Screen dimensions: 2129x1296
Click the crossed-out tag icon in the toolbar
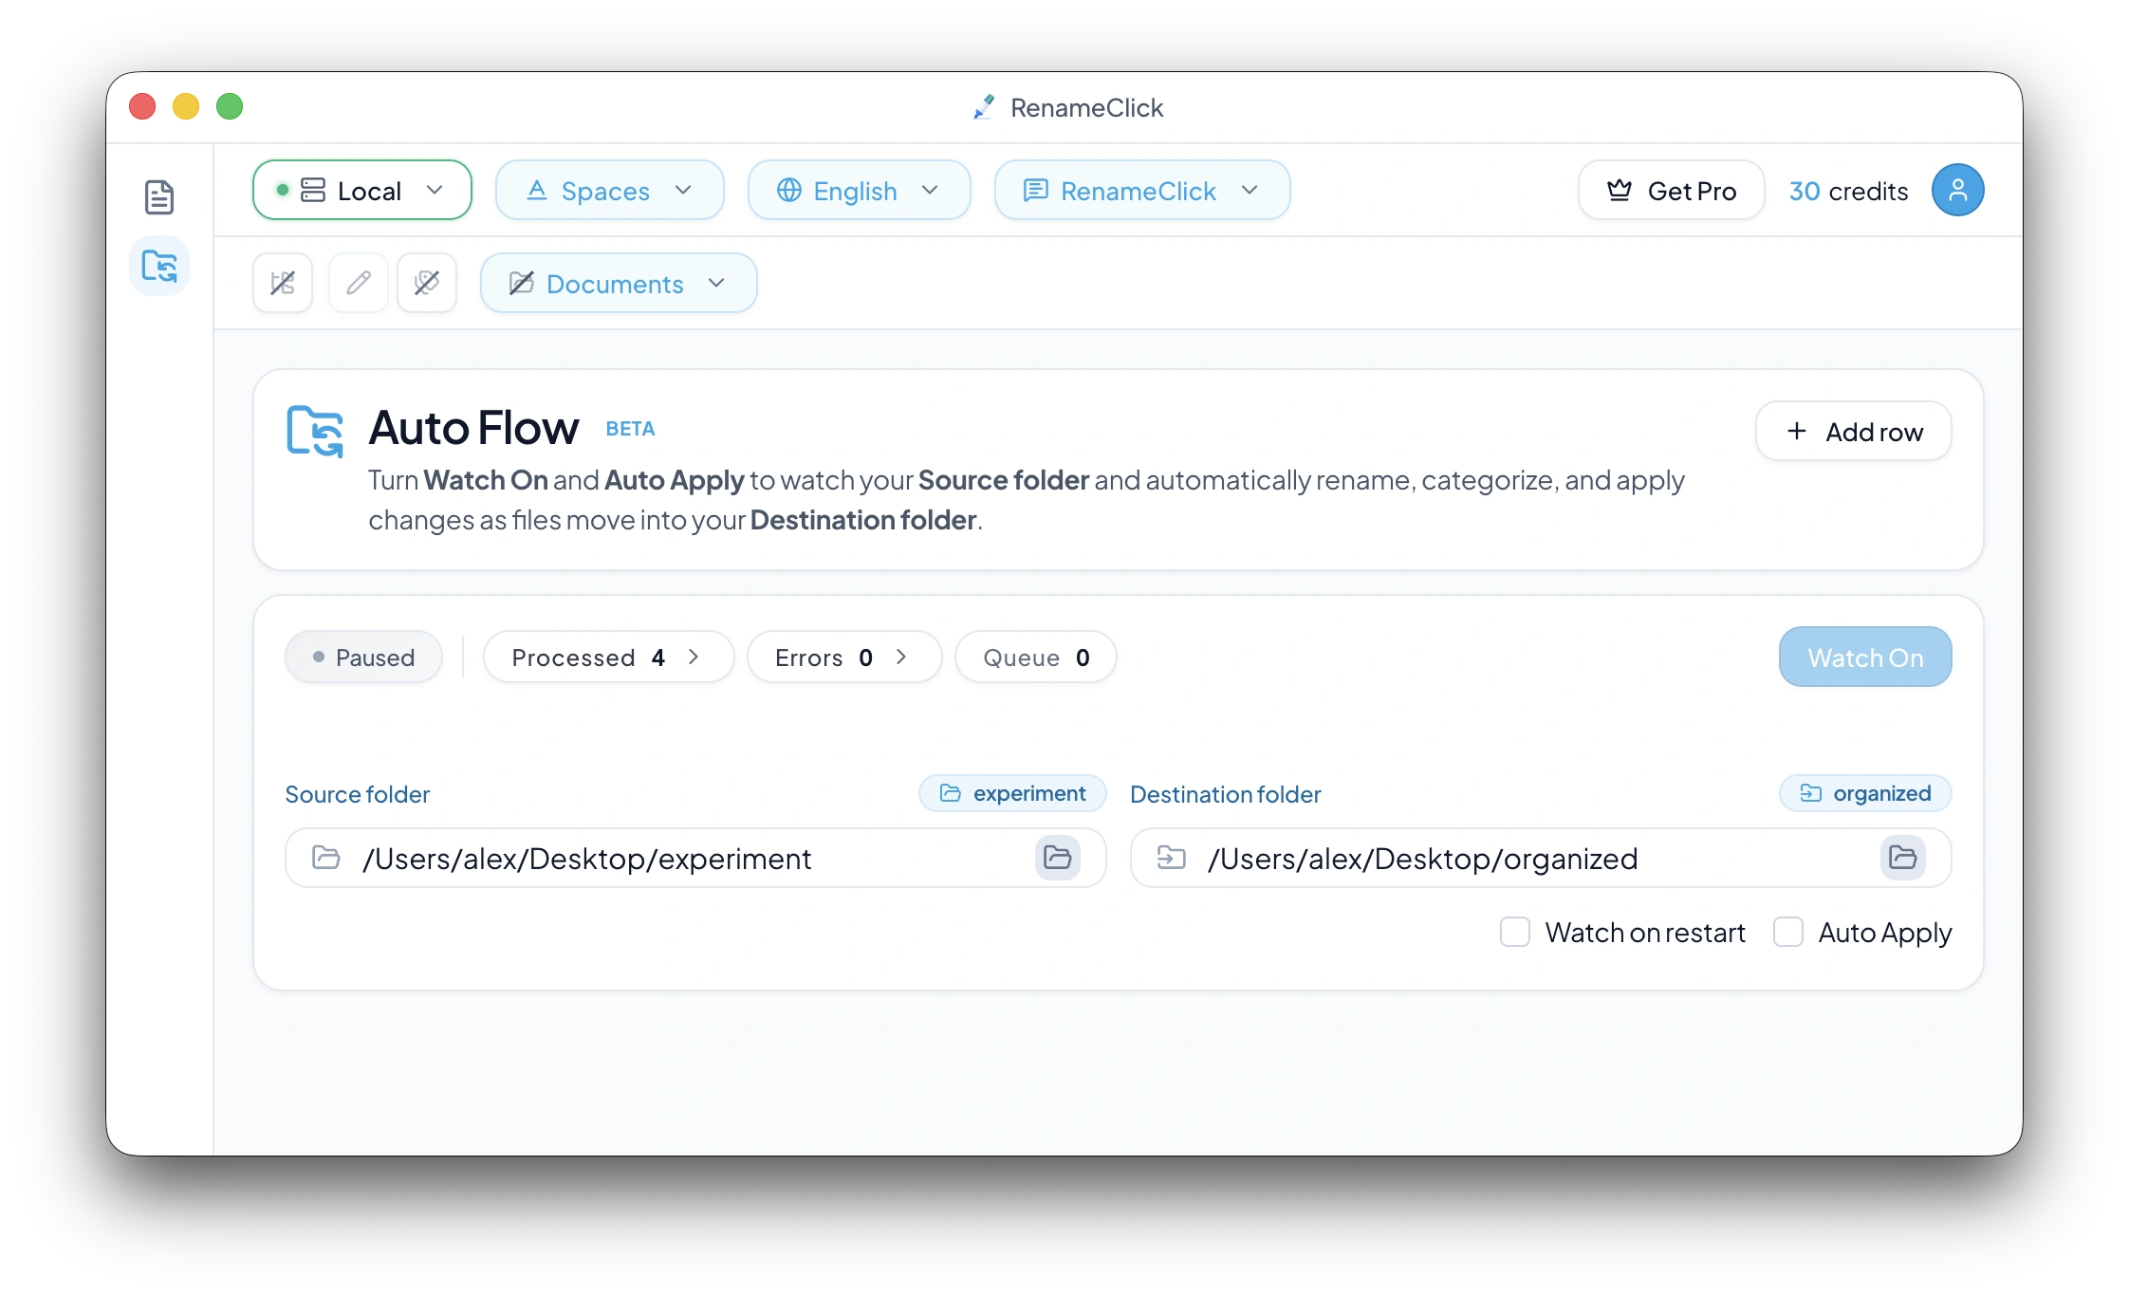[x=426, y=282]
